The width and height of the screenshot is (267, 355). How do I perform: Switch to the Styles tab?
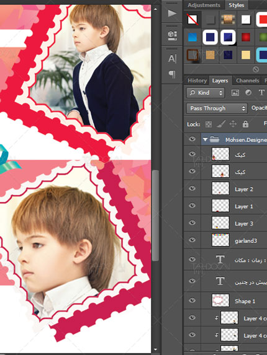[x=237, y=5]
